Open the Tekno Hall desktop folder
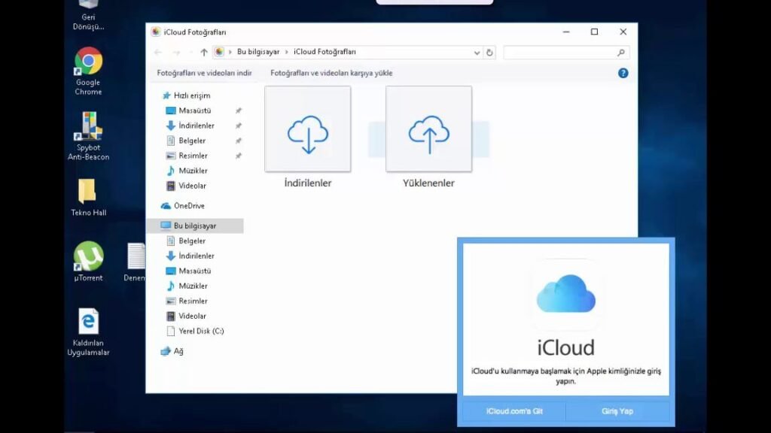Image resolution: width=771 pixels, height=433 pixels. click(89, 198)
